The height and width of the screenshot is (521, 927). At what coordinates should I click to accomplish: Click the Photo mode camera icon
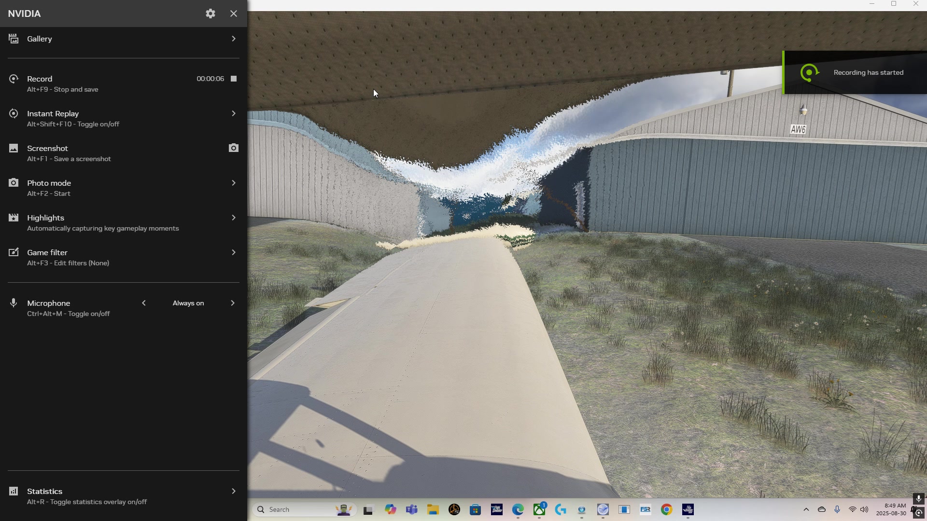14,183
